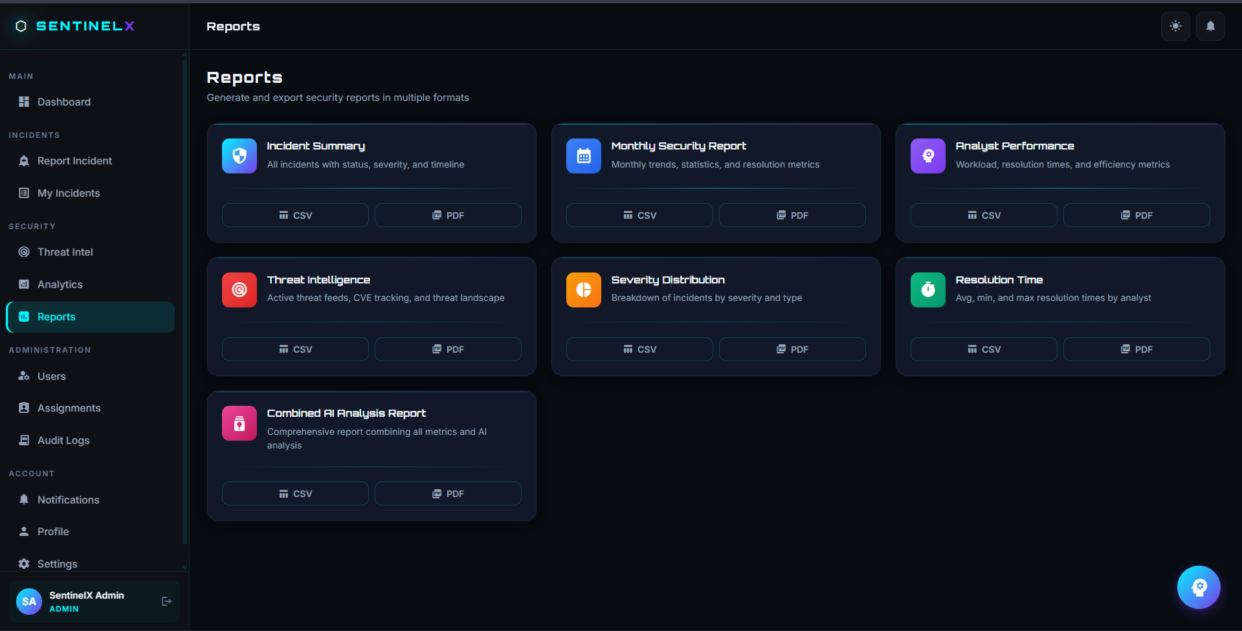
Task: Click the sidebar vertical scrollbar
Action: (184, 301)
